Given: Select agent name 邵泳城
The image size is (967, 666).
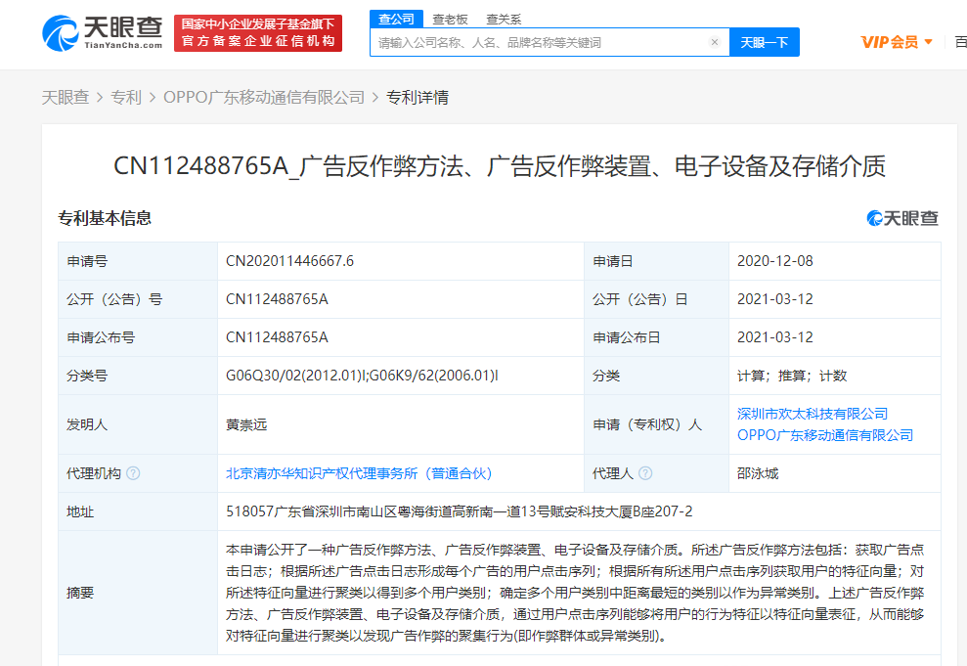Looking at the screenshot, I should coord(758,473).
